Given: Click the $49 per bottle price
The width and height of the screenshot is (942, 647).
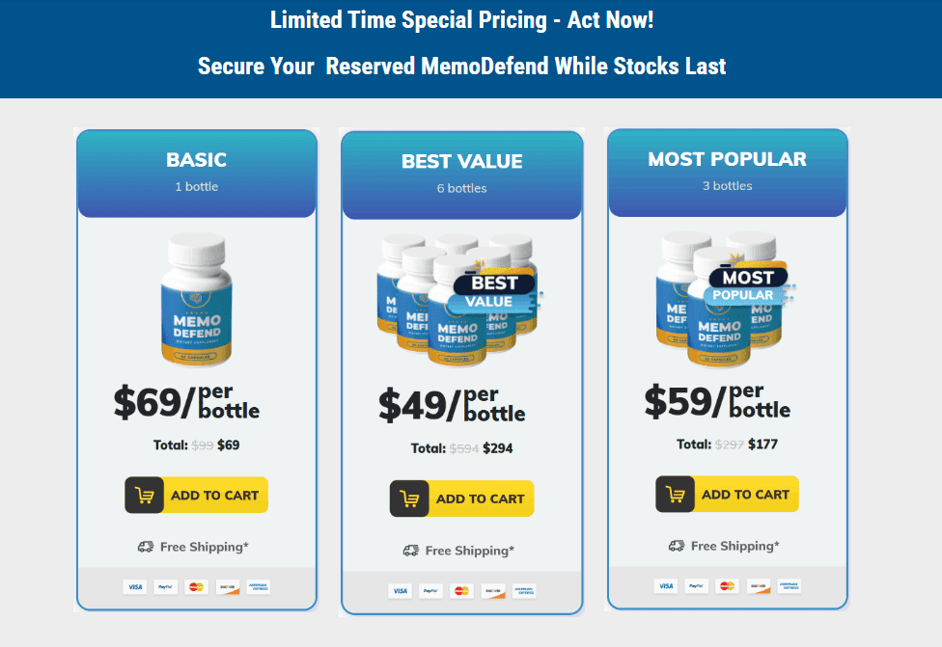Looking at the screenshot, I should pos(452,405).
